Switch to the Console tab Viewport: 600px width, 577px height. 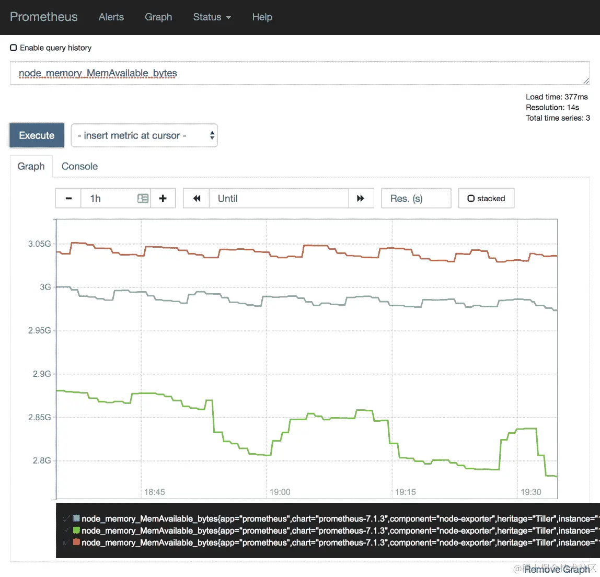[x=79, y=166]
